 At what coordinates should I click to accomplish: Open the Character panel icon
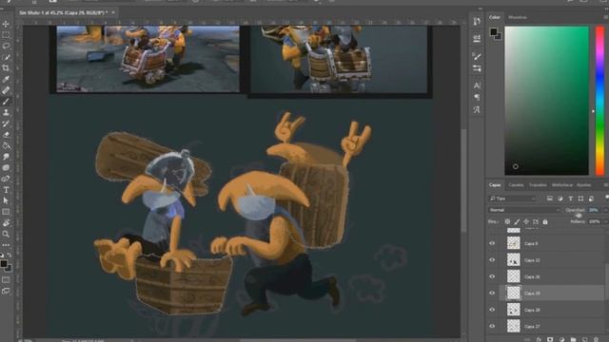477,85
